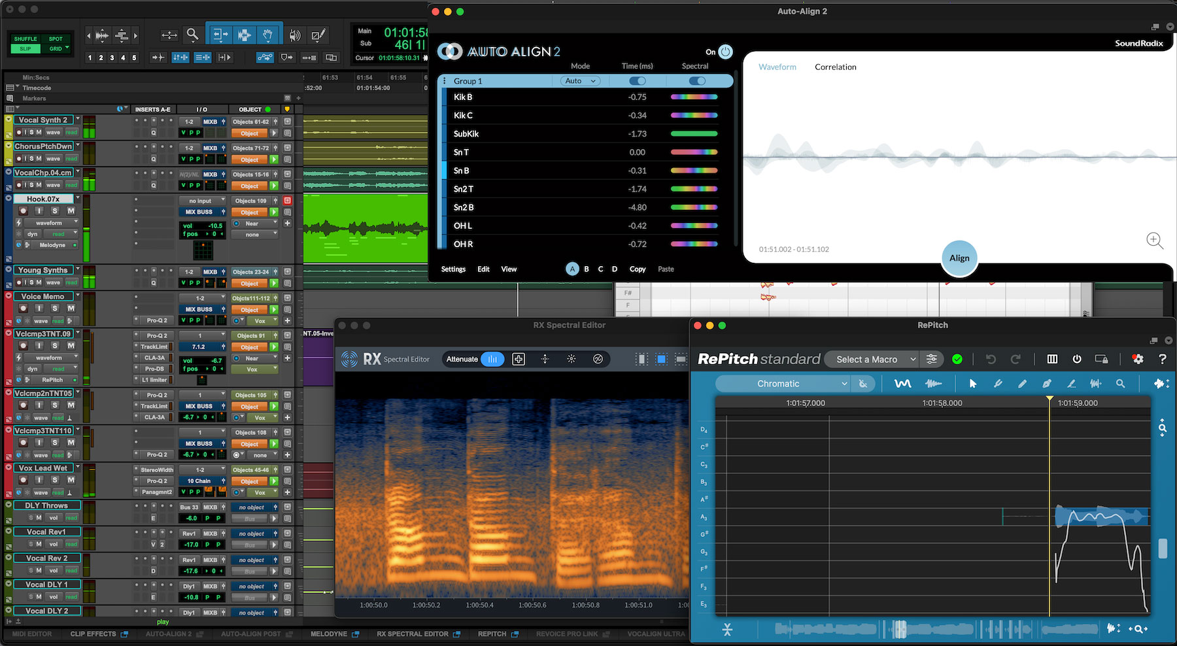Image resolution: width=1177 pixels, height=646 pixels.
Task: Open macro settings sliders icon in RePitch
Action: pyautogui.click(x=932, y=359)
